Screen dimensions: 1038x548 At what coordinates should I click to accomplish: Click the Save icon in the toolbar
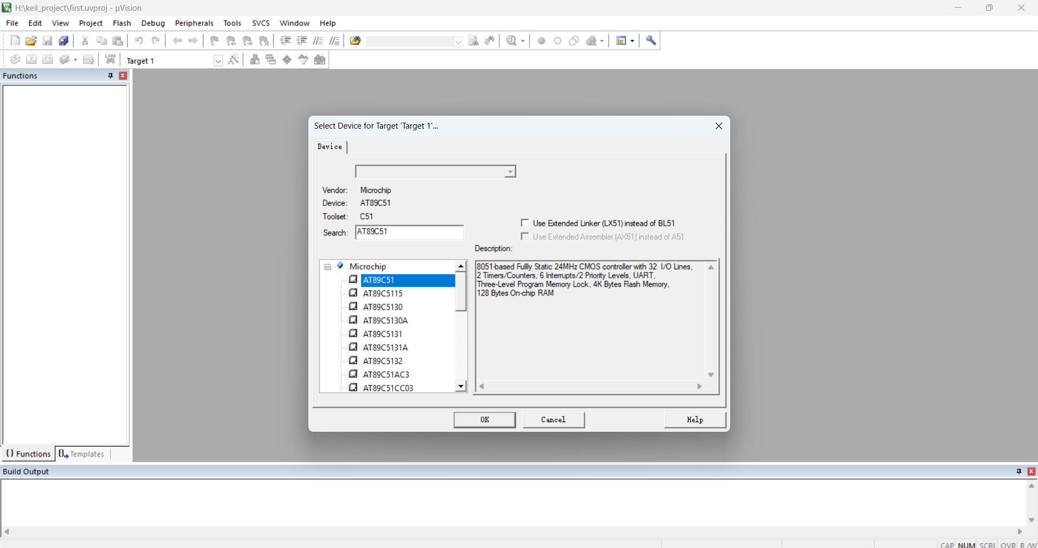tap(48, 41)
